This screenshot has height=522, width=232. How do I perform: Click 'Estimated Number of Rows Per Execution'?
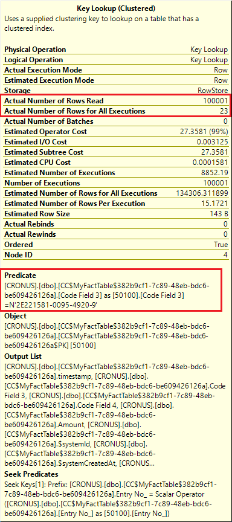74,204
